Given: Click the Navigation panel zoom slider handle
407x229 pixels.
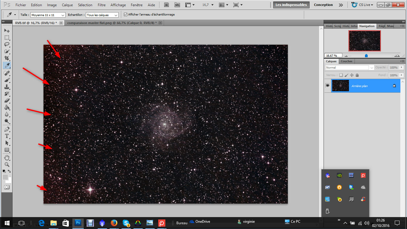Looking at the screenshot, I should pyautogui.click(x=366, y=55).
